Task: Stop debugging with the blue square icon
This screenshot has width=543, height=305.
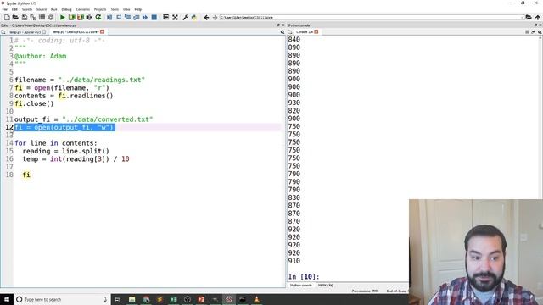Action: click(x=154, y=17)
